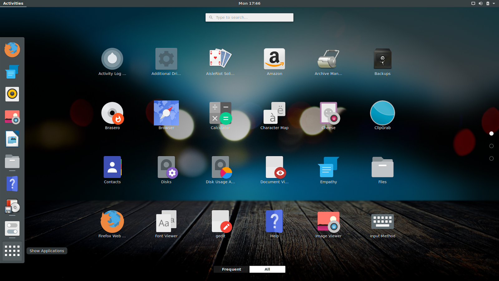
Task: Click Firefox icon in the dock
Action: tap(12, 49)
